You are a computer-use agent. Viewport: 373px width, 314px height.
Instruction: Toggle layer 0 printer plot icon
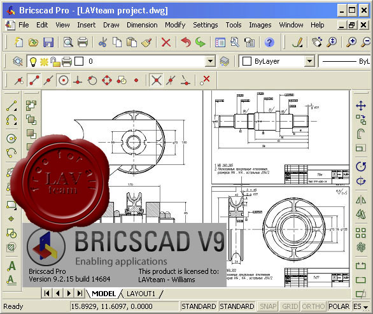click(67, 62)
